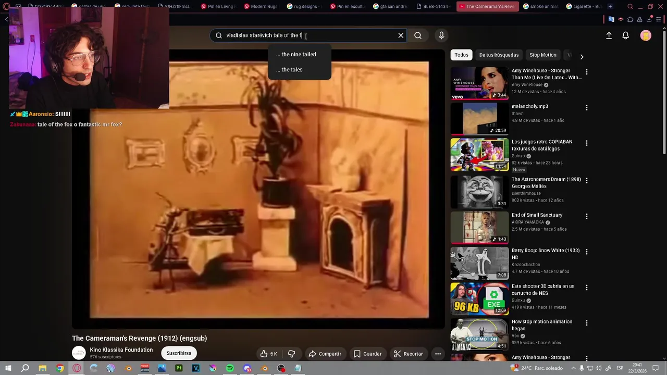The height and width of the screenshot is (375, 667).
Task: Open a new browser tab
Action: point(610,6)
